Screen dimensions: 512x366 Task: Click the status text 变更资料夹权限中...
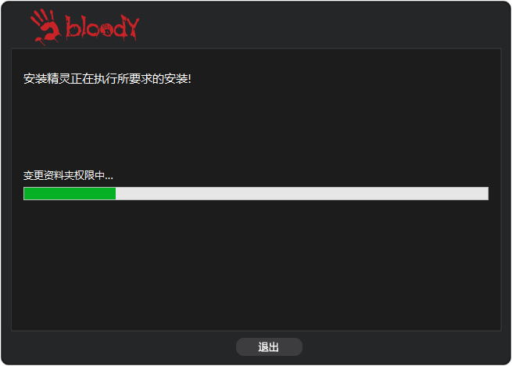point(63,175)
